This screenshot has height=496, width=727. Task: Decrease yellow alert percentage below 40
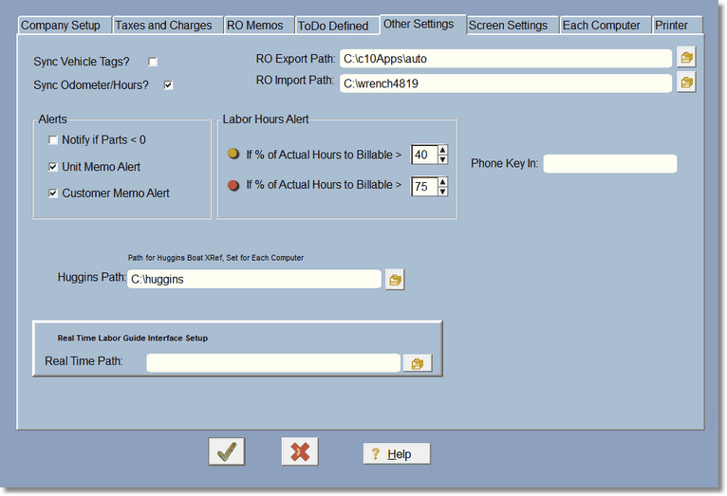(442, 159)
